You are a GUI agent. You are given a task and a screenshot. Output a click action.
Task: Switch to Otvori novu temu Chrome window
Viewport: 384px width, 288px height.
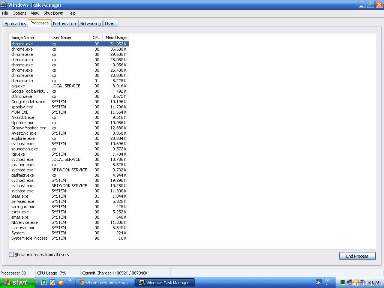(x=105, y=283)
